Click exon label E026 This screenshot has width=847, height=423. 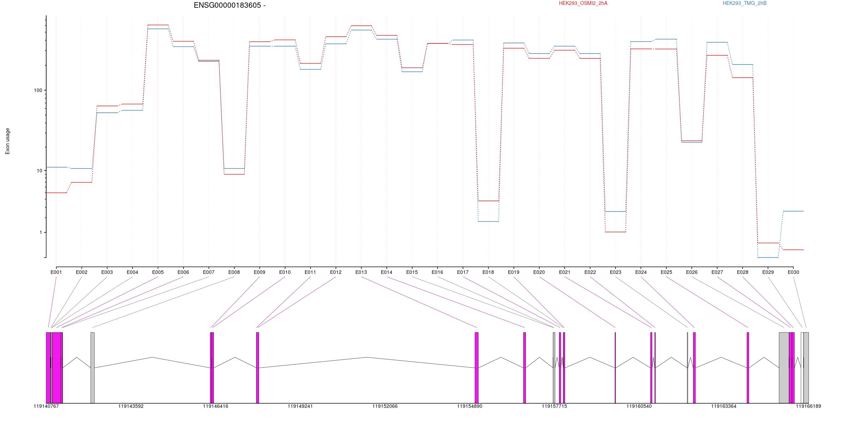pyautogui.click(x=692, y=272)
